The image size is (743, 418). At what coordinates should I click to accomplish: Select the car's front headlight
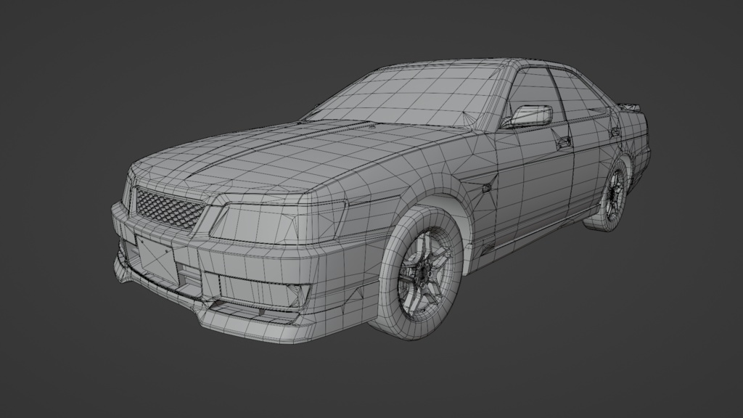[x=279, y=221]
